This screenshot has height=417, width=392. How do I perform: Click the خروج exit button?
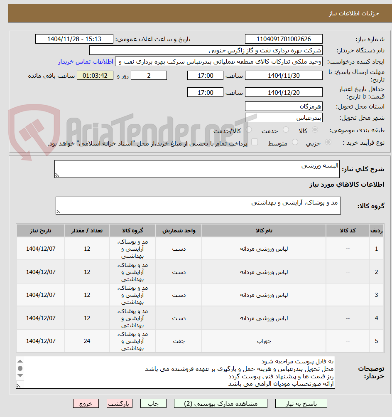click(x=86, y=403)
